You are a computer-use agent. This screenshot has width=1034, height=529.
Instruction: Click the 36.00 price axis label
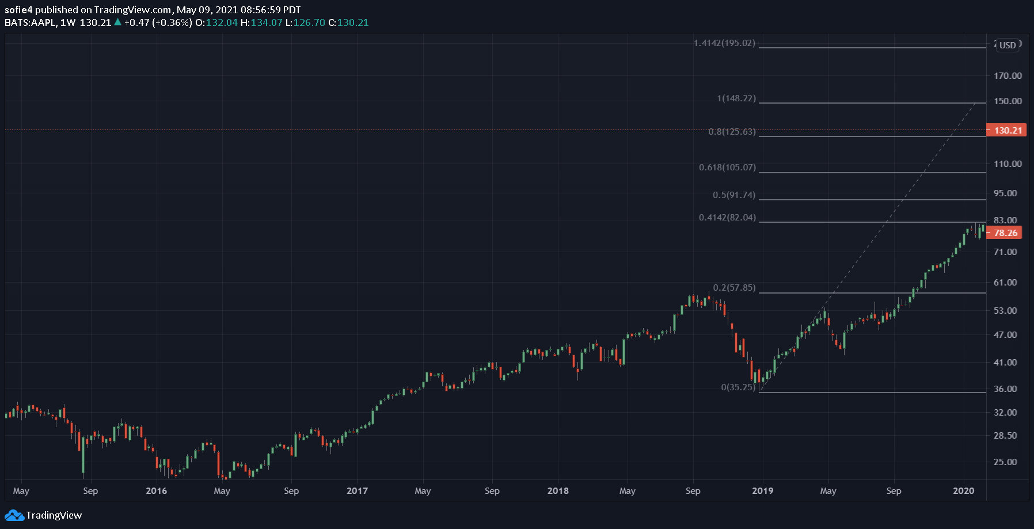(x=1005, y=389)
